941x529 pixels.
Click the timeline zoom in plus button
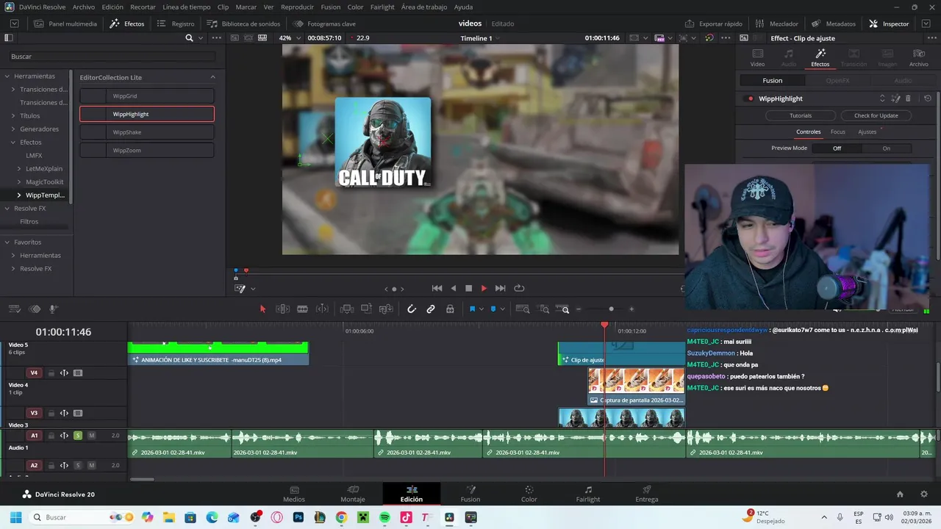pos(631,309)
